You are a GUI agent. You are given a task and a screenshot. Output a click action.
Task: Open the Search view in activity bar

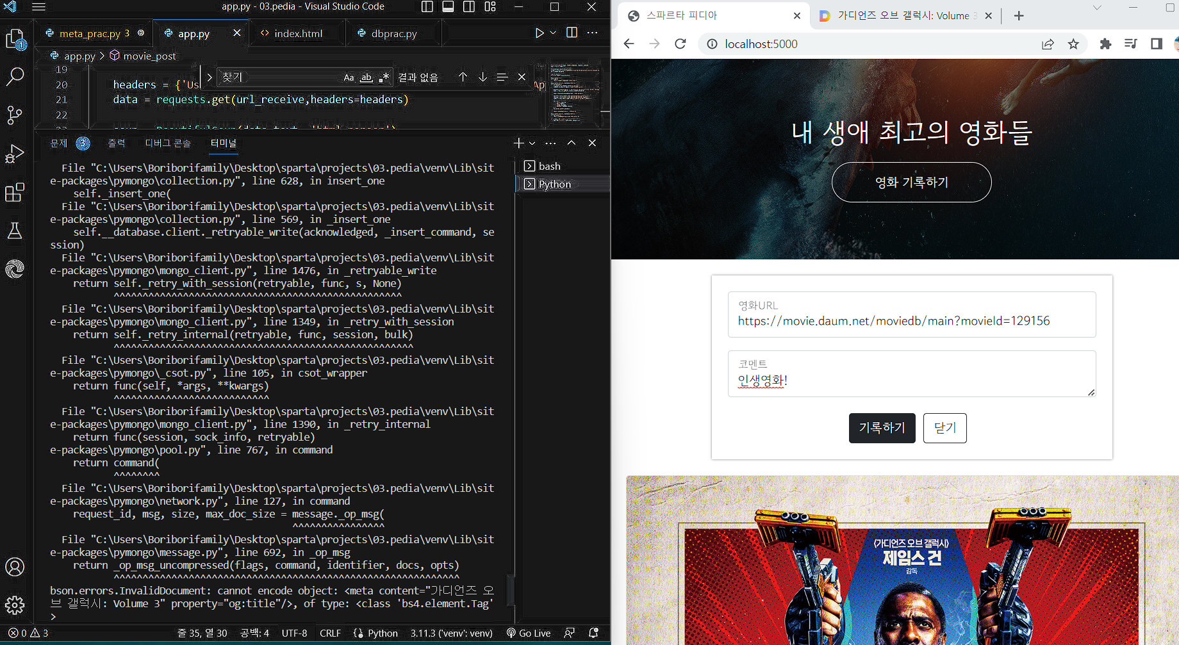(15, 78)
